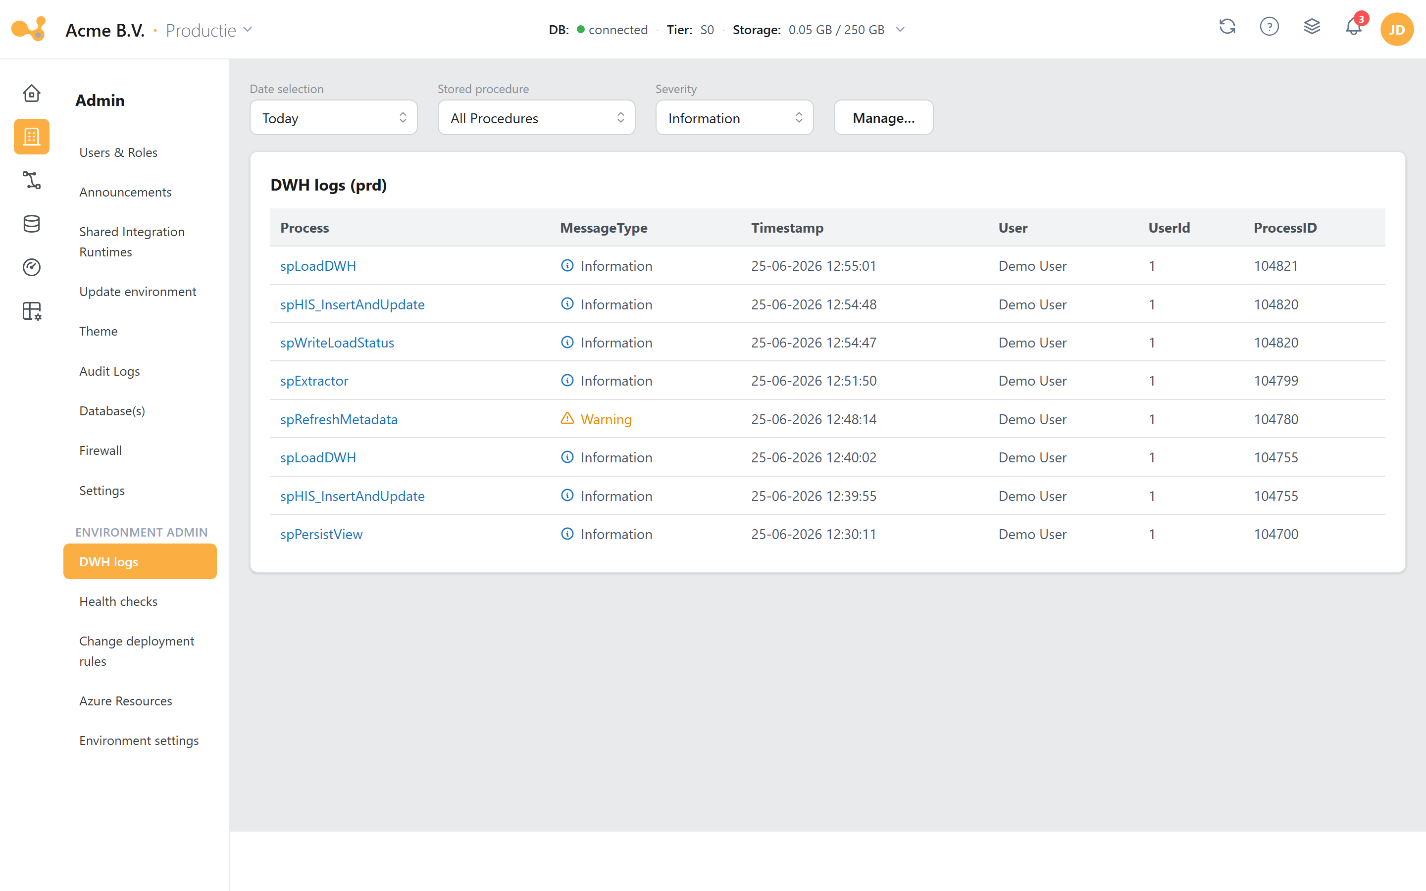This screenshot has height=891, width=1426.
Task: Click timestamp 25-06-2026 12:48:14
Action: (814, 419)
